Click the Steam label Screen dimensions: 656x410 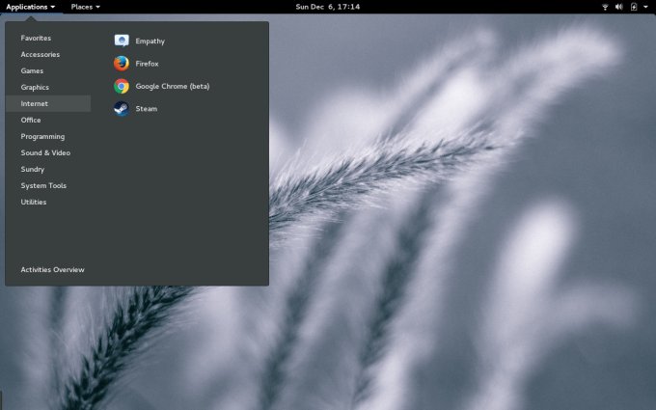147,109
